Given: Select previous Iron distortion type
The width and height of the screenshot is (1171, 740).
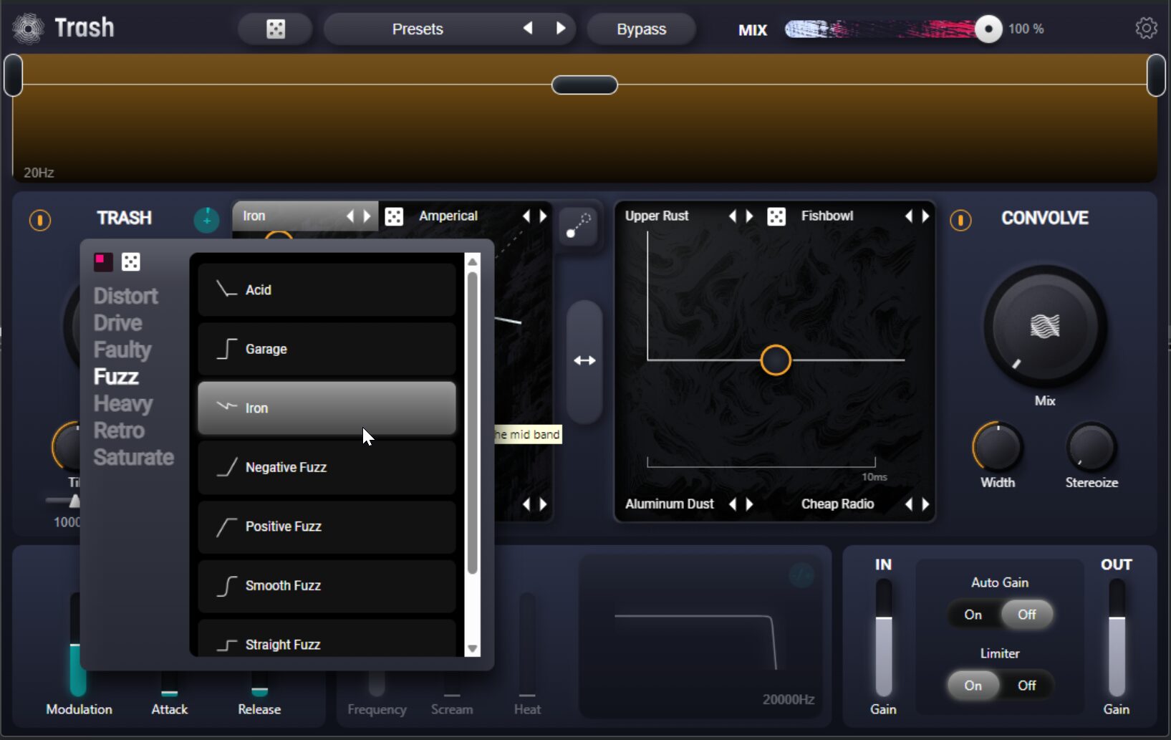Looking at the screenshot, I should coord(350,216).
